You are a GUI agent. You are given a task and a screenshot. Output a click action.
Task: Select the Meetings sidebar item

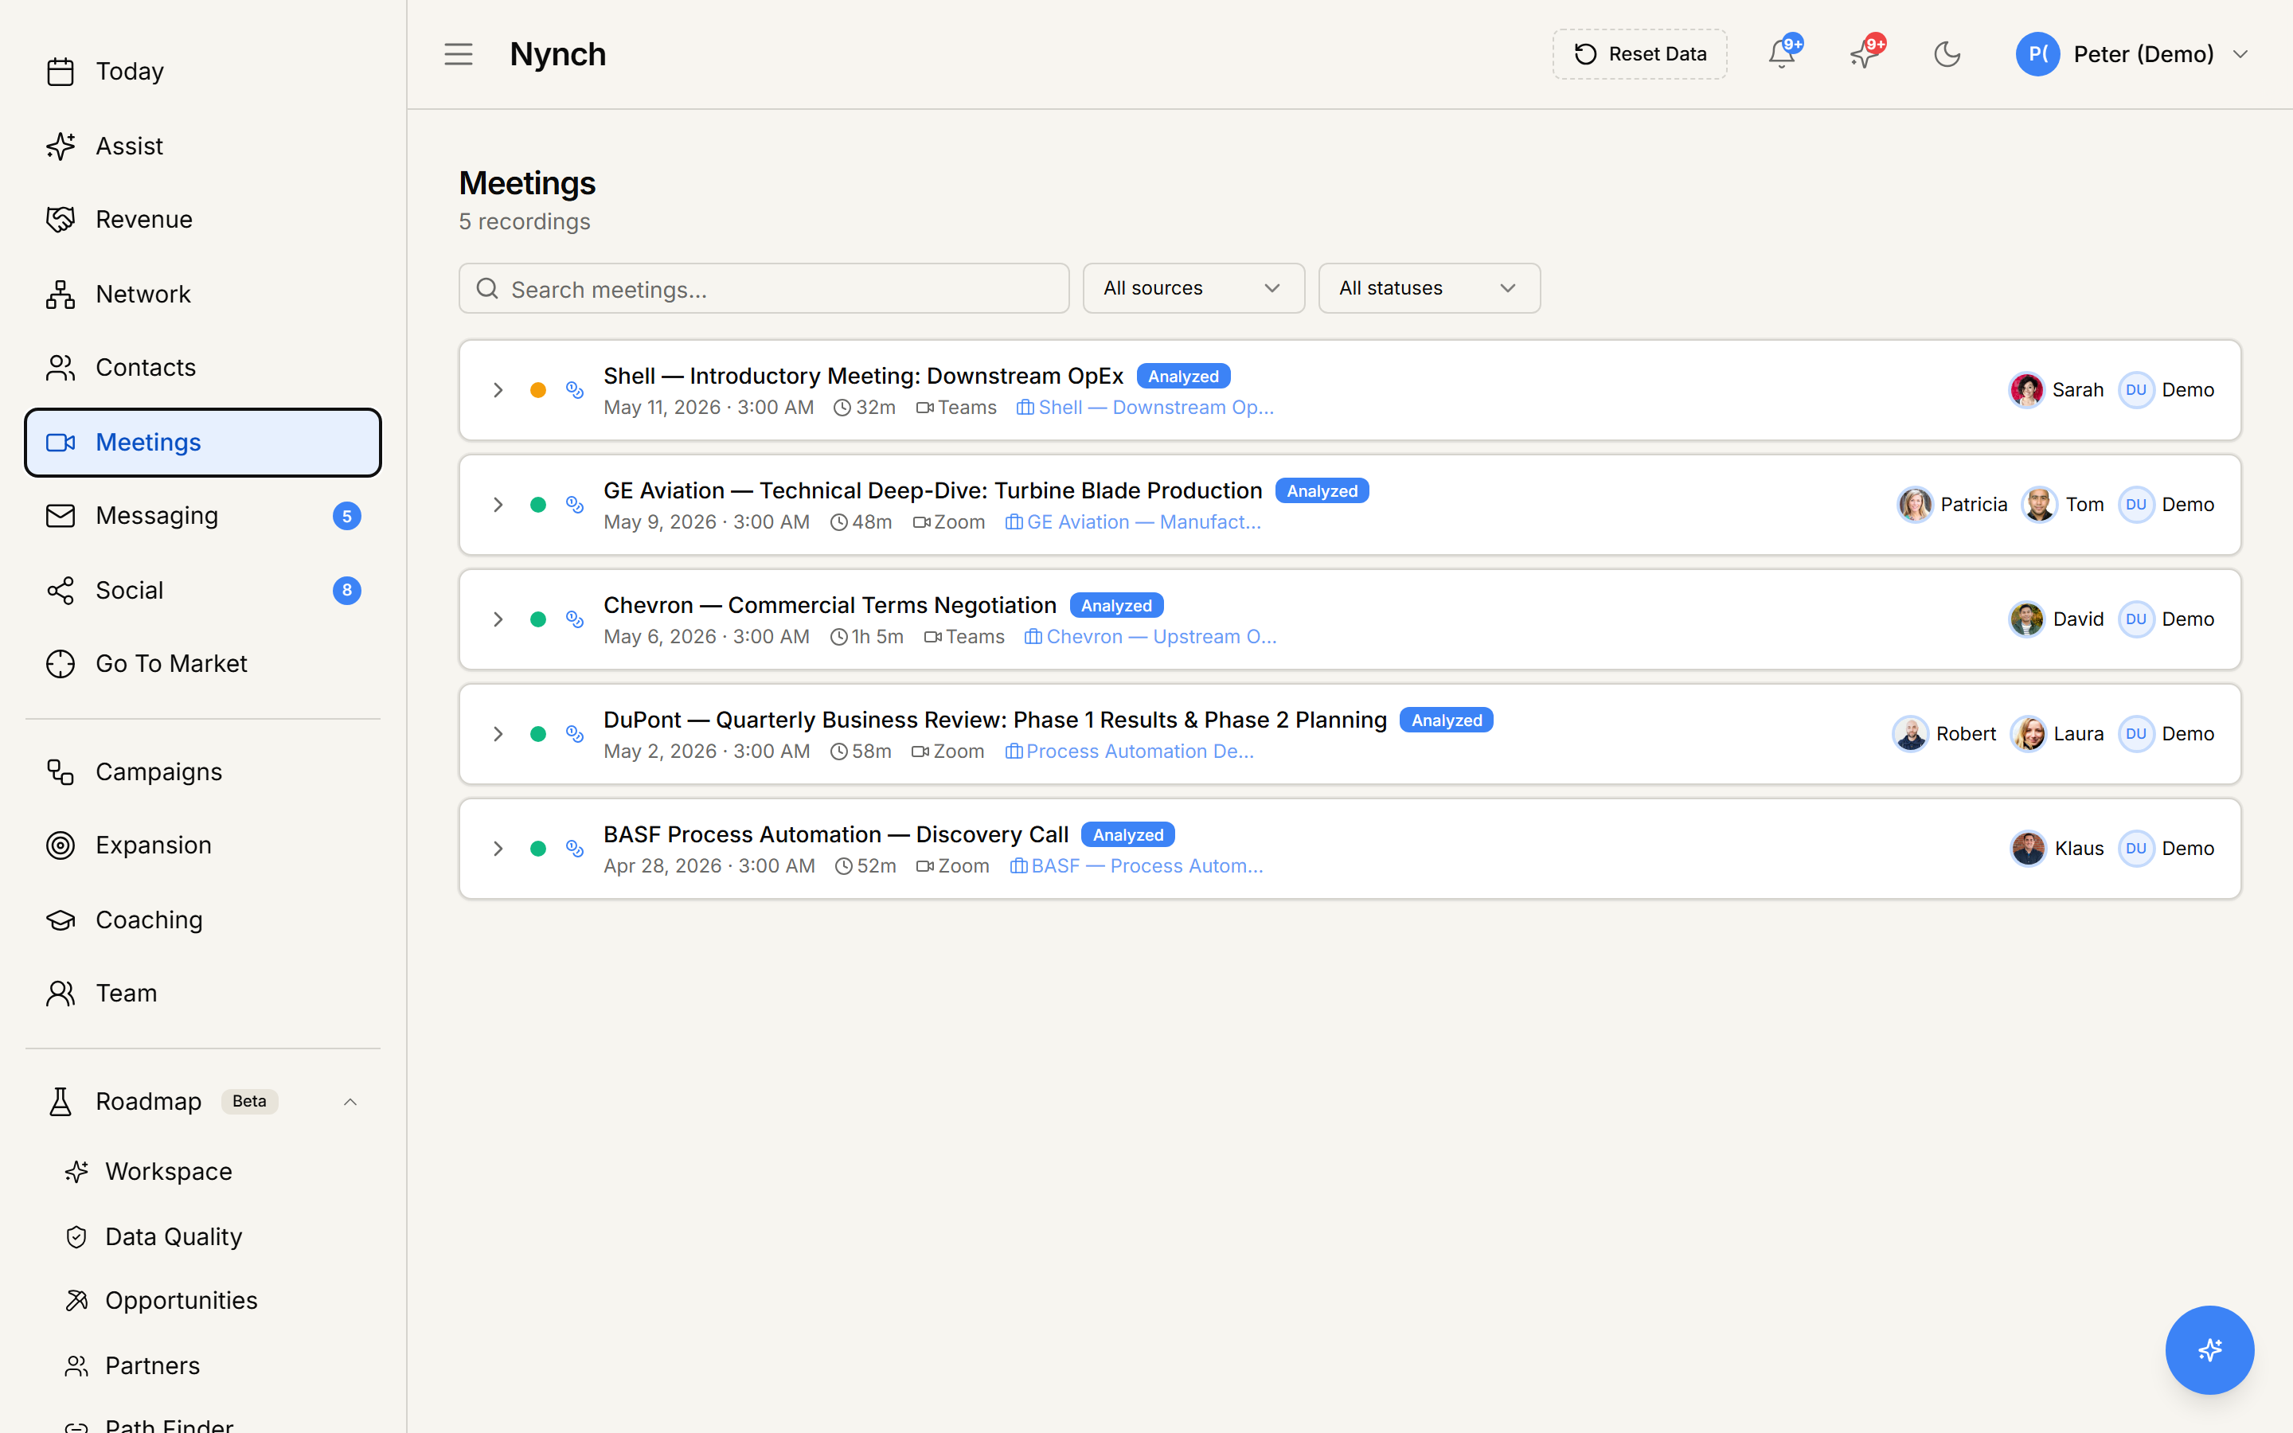coord(203,442)
